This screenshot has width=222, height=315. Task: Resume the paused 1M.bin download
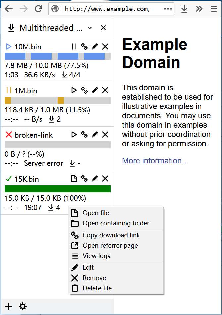[74, 90]
